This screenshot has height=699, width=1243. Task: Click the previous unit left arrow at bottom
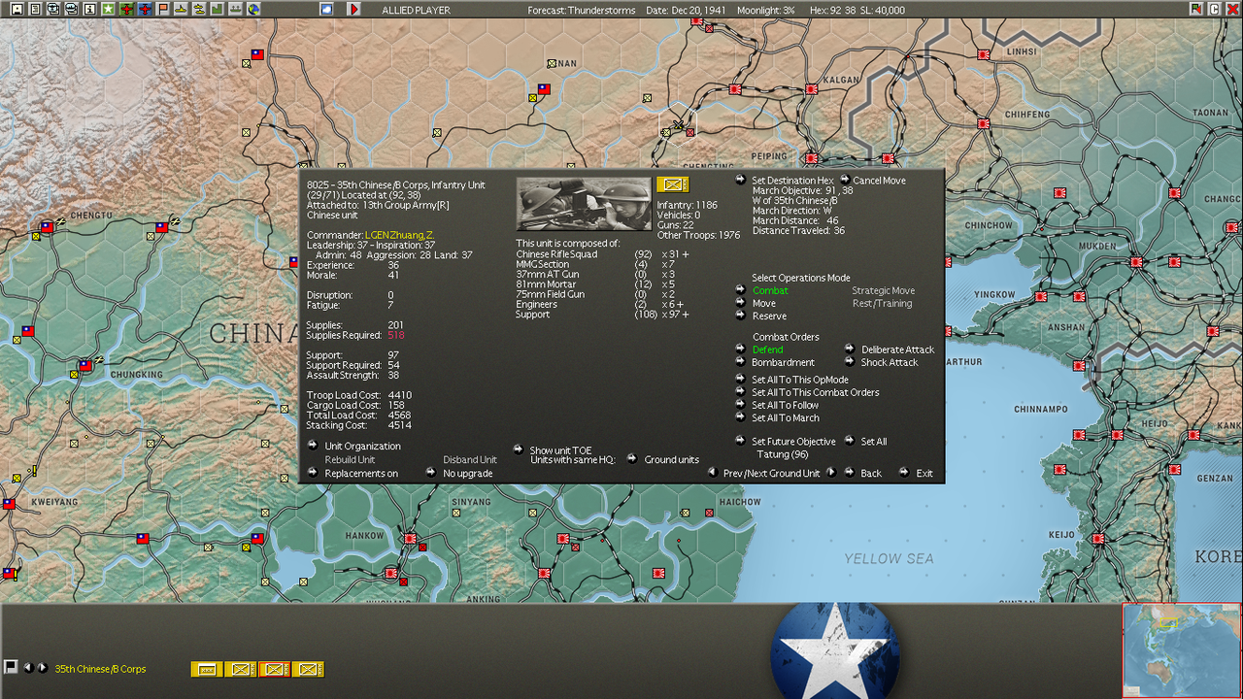(28, 667)
